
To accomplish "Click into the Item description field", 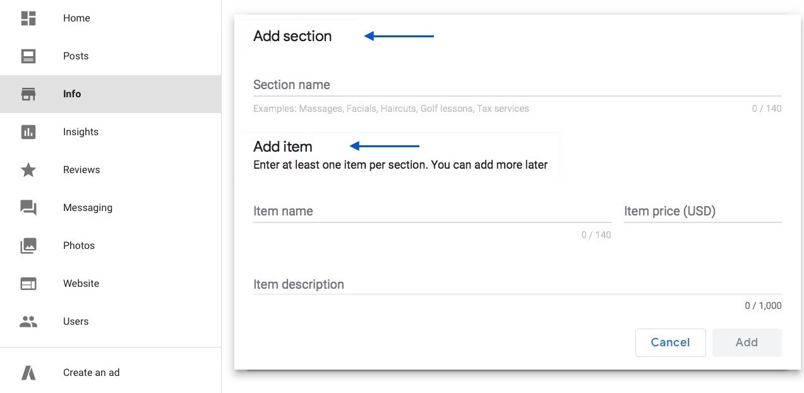I will pyautogui.click(x=517, y=284).
